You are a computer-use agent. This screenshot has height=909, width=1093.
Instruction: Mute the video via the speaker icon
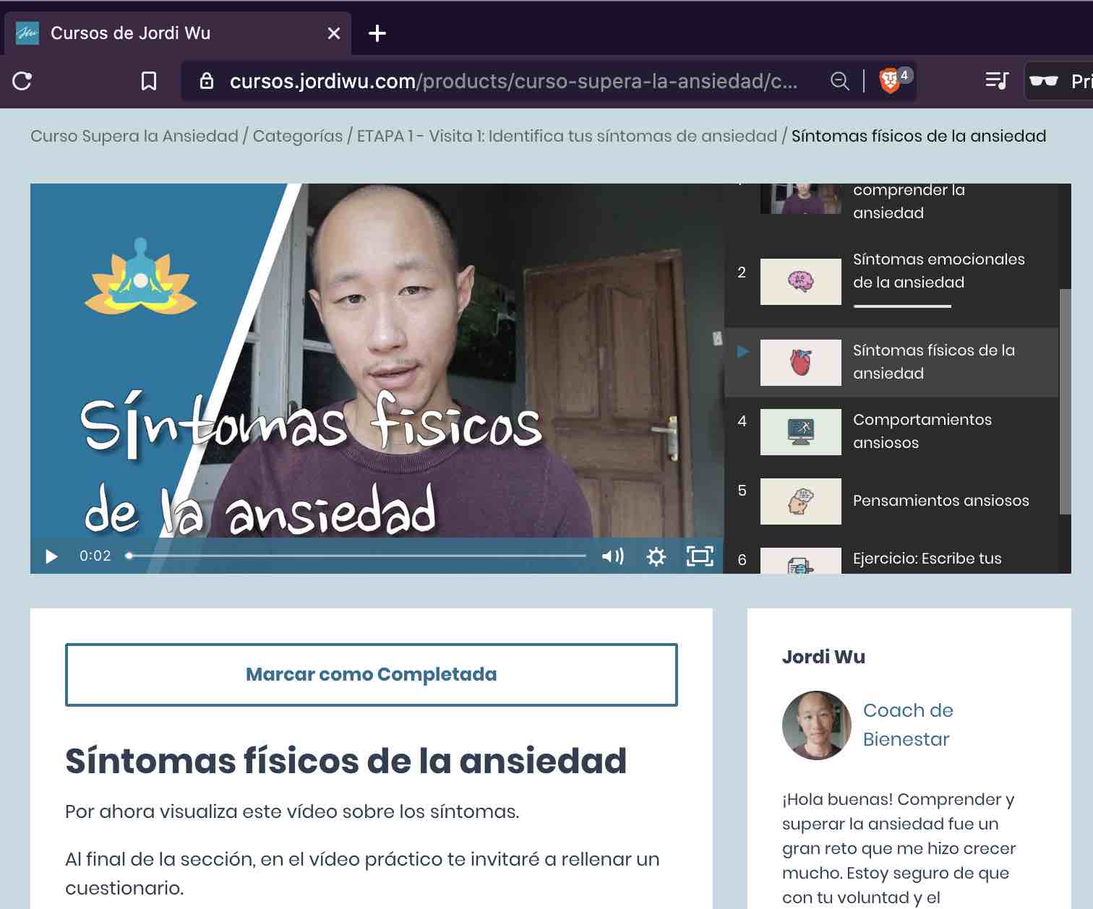click(613, 556)
